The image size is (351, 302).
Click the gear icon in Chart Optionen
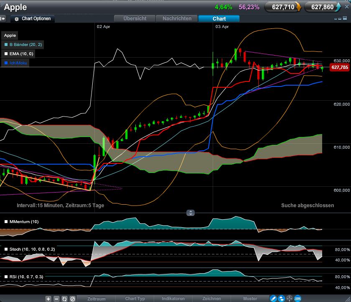pyautogui.click(x=17, y=19)
